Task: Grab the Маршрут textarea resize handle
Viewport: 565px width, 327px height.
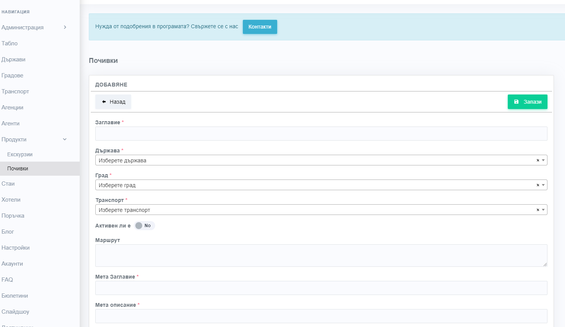Action: tap(545, 264)
